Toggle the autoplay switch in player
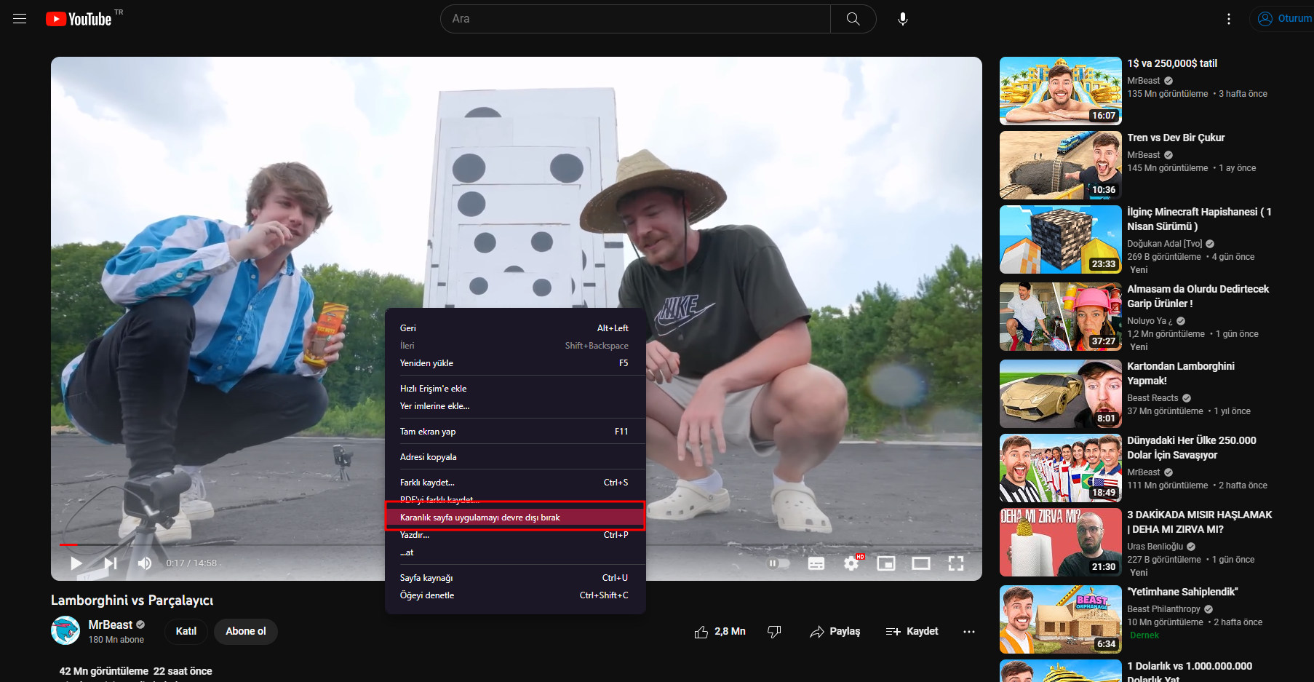This screenshot has width=1314, height=682. [x=779, y=563]
